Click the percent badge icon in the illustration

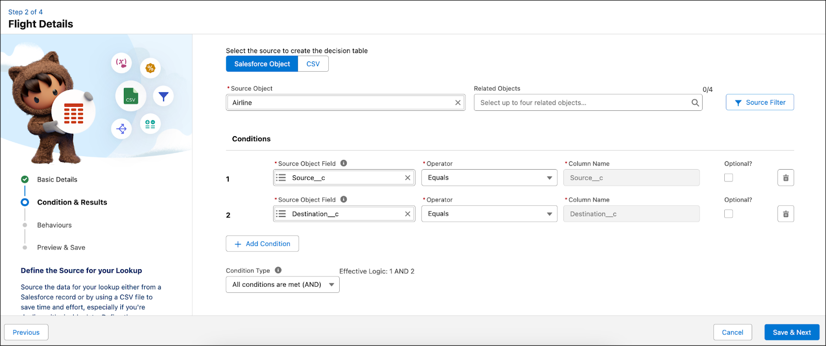pos(150,68)
